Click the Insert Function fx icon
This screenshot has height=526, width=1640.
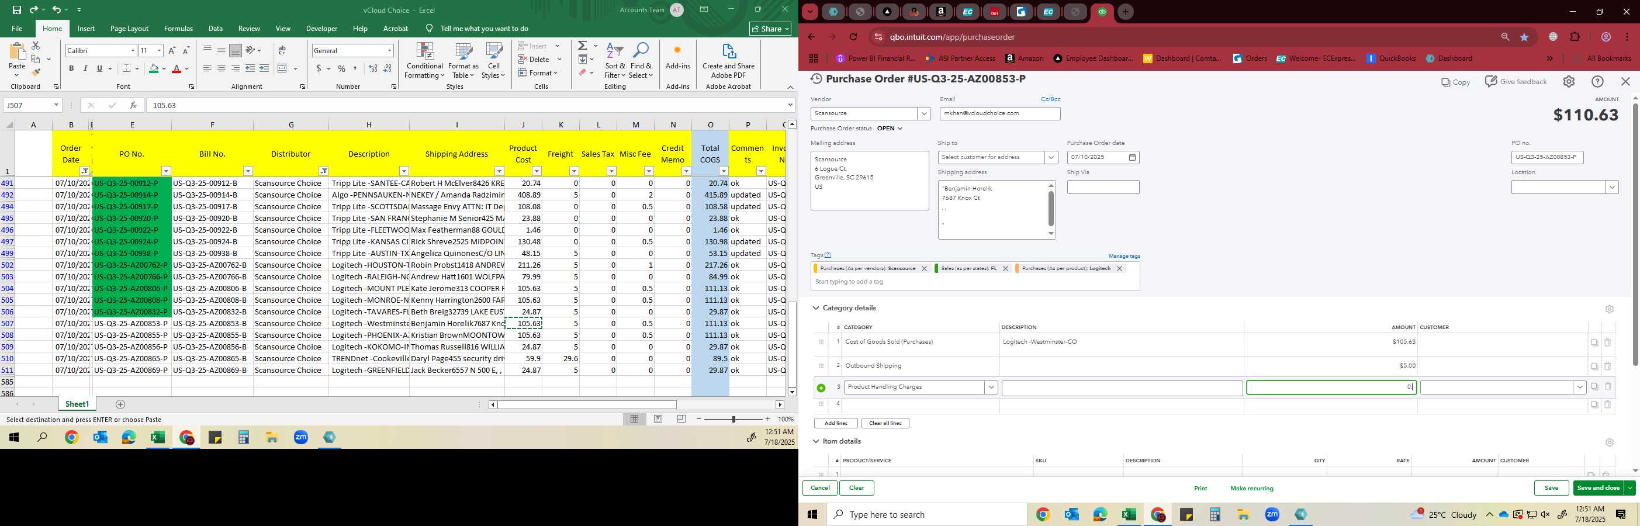pyautogui.click(x=133, y=105)
